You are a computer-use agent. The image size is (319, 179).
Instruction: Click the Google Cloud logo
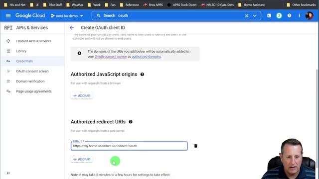30,15
